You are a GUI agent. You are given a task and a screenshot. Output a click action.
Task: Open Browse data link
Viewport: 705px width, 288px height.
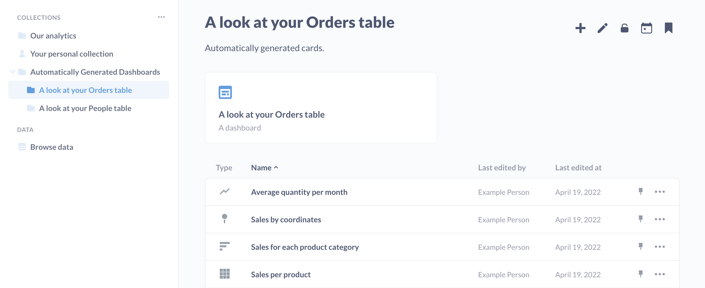point(51,147)
